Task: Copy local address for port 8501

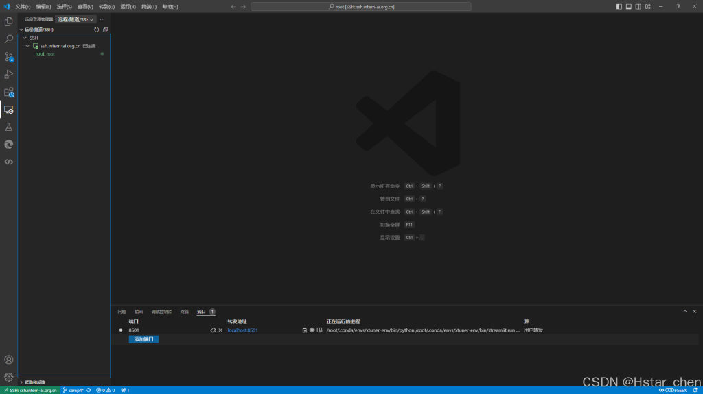Action: [x=304, y=330]
